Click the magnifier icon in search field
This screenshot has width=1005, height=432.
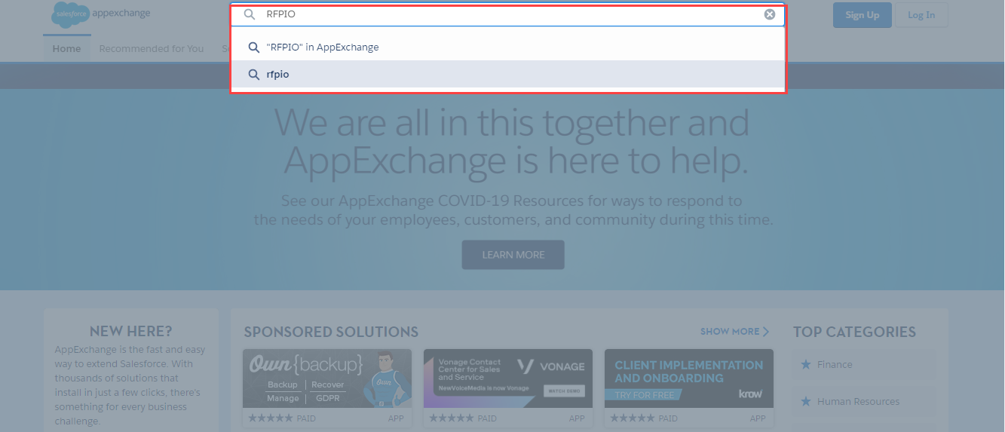250,14
